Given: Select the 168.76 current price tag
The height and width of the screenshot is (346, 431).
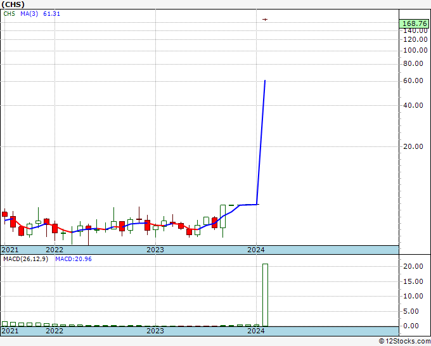Looking at the screenshot, I should point(415,23).
